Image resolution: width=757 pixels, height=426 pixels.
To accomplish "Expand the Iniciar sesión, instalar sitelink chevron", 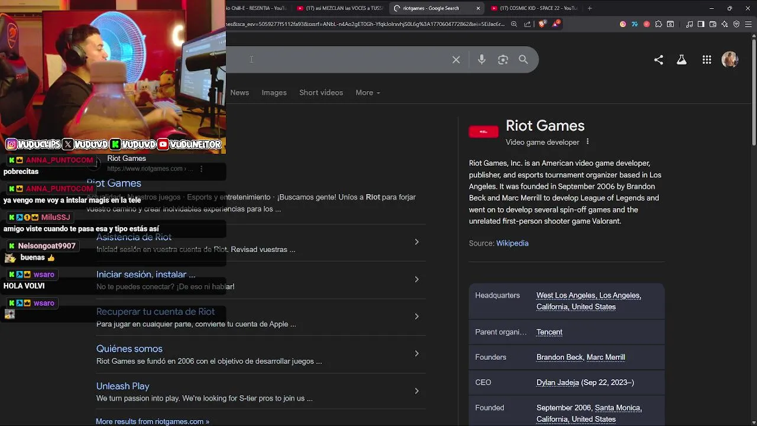I will pos(416,279).
